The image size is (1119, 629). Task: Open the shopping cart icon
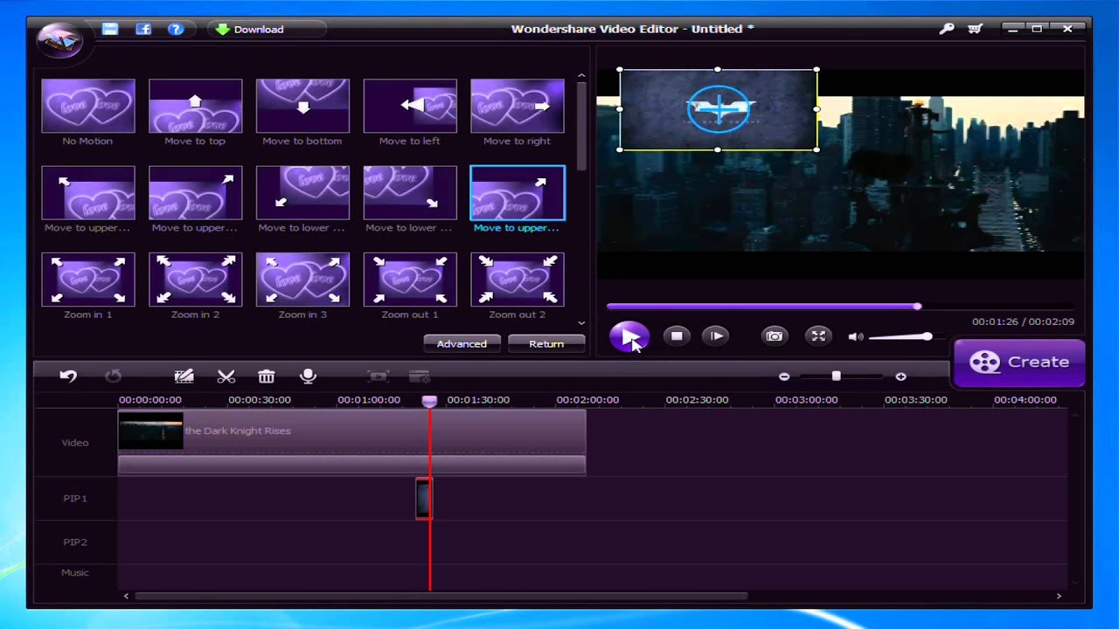[x=975, y=29]
